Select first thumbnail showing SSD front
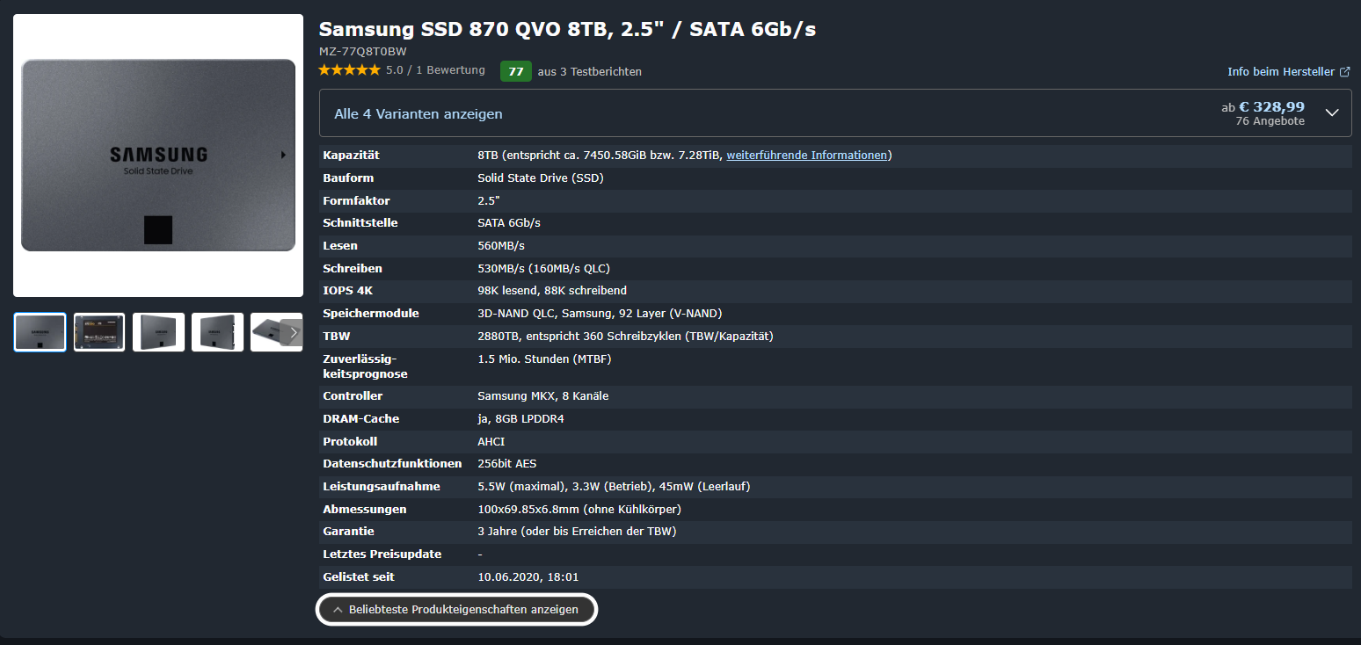The height and width of the screenshot is (645, 1361). pos(40,332)
